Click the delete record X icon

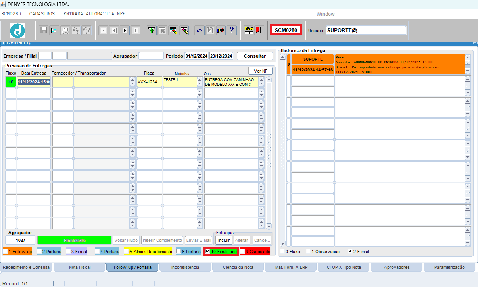[x=162, y=31]
